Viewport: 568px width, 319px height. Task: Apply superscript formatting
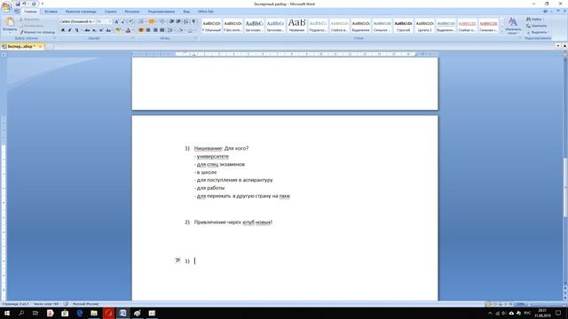100,30
